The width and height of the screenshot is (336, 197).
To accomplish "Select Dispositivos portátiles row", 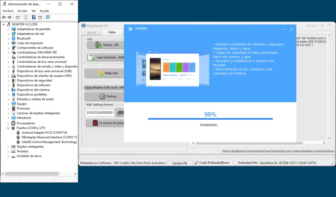I will click(x=32, y=94).
